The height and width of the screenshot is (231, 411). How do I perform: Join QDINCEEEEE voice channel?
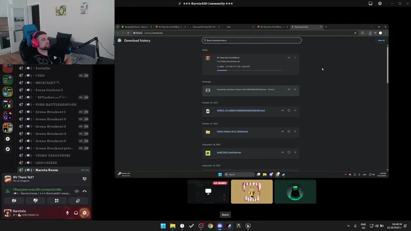coord(54,163)
